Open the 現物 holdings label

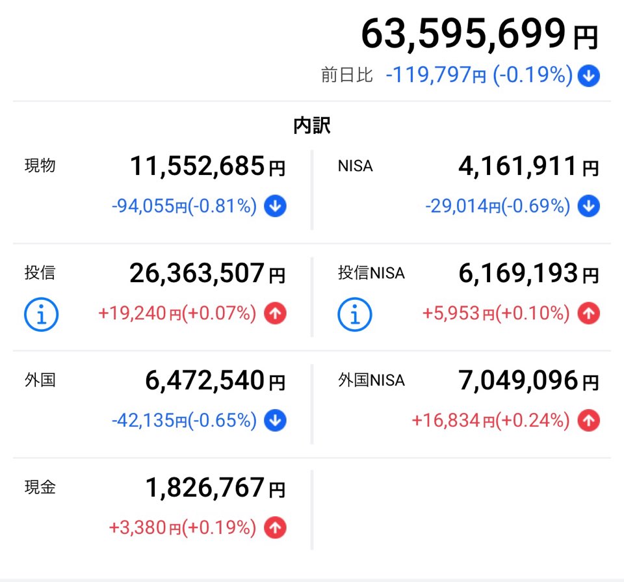coord(40,166)
